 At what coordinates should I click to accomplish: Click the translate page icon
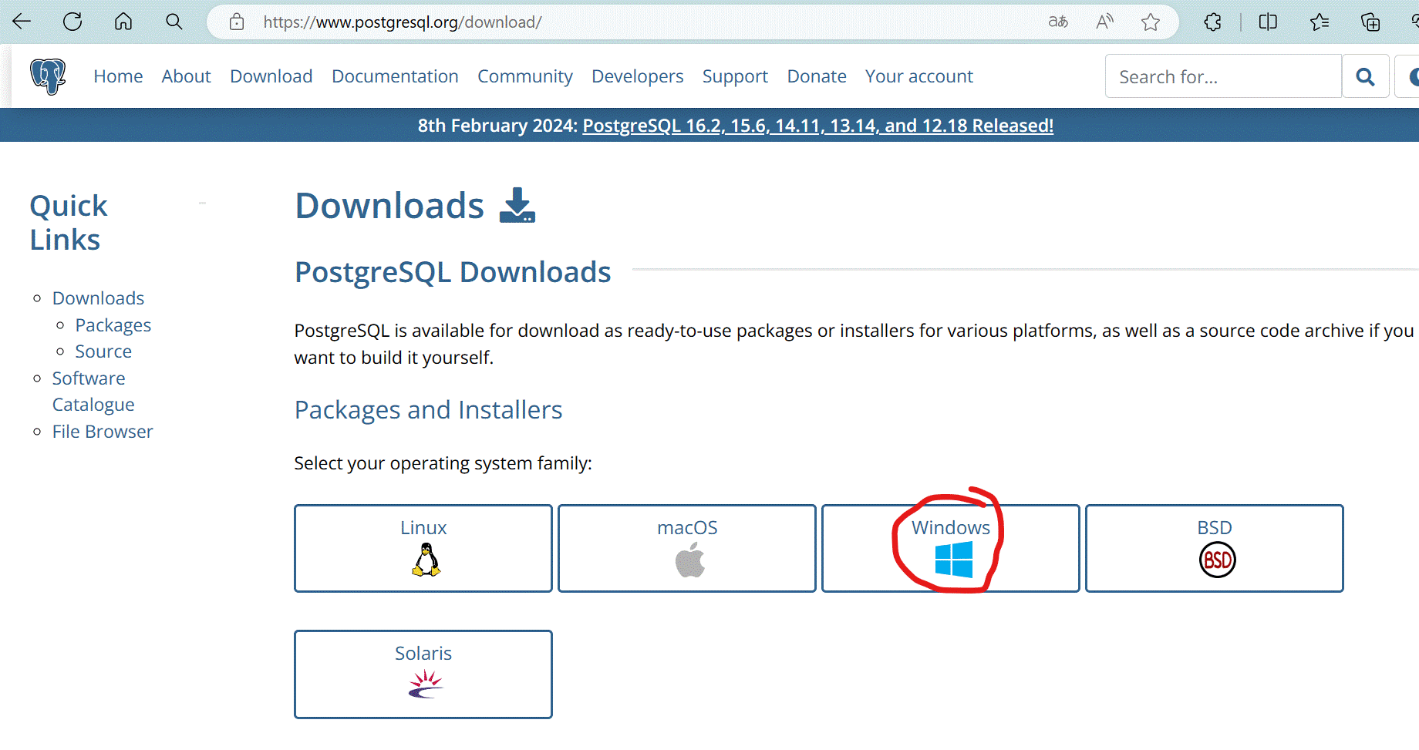[1058, 22]
